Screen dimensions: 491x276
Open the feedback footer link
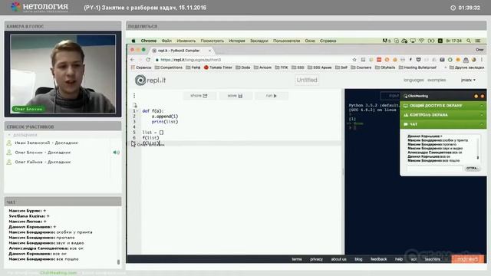(378, 259)
